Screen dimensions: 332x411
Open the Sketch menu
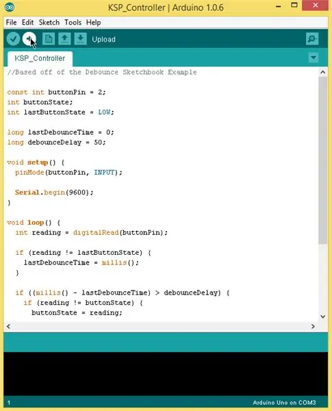point(49,23)
